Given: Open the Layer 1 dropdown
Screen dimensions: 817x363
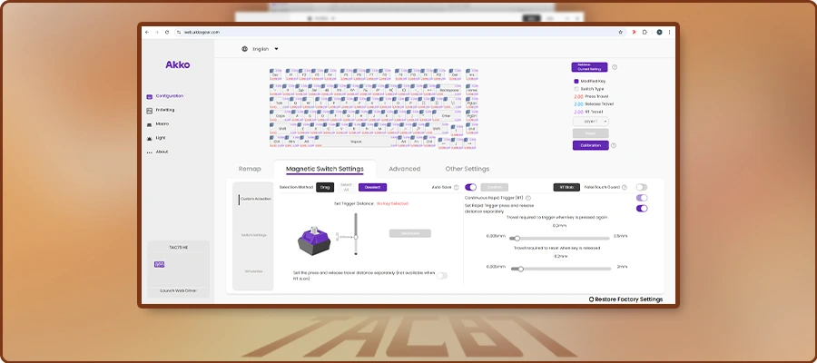Looking at the screenshot, I should 591,122.
